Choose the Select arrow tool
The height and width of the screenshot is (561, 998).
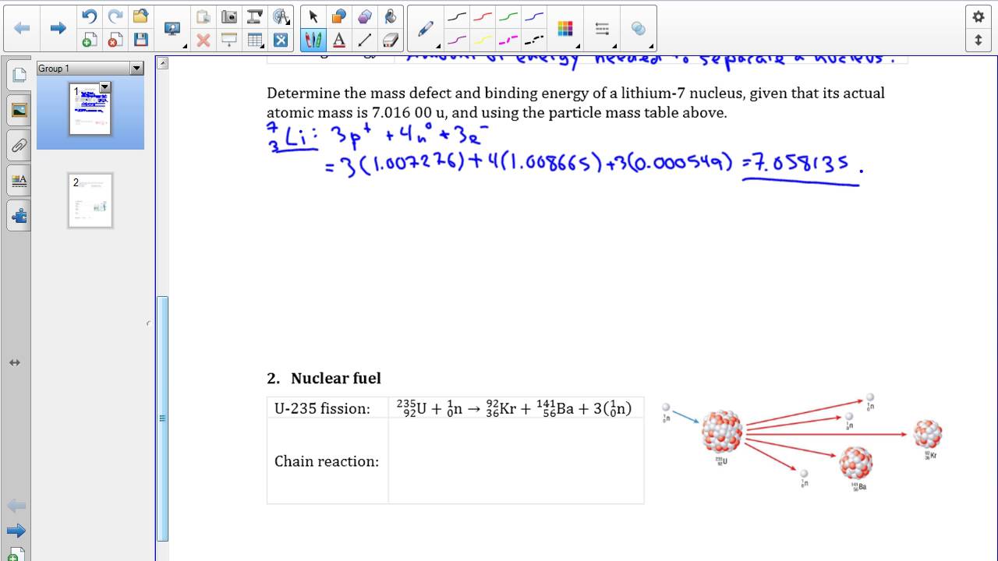313,16
